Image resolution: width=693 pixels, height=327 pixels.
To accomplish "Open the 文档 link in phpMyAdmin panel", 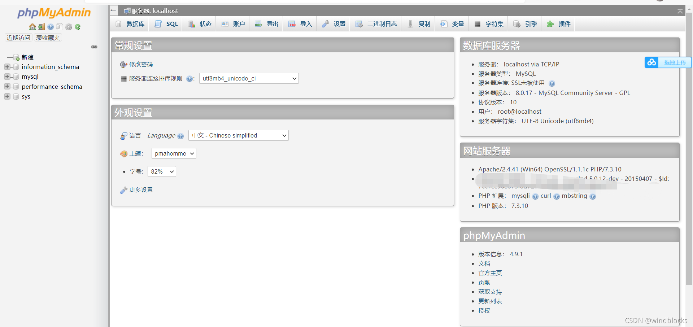I will tap(484, 263).
